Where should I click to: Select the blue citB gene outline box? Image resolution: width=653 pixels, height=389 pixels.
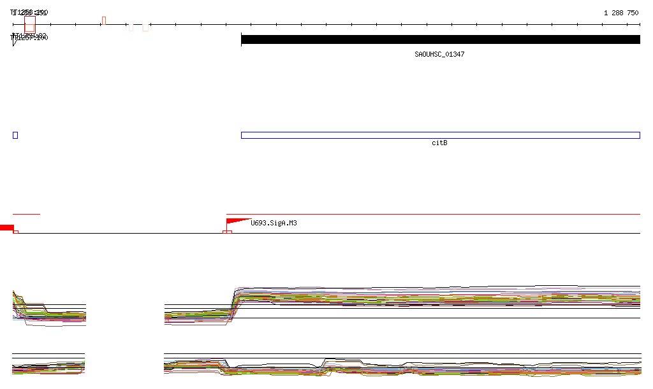(x=441, y=135)
